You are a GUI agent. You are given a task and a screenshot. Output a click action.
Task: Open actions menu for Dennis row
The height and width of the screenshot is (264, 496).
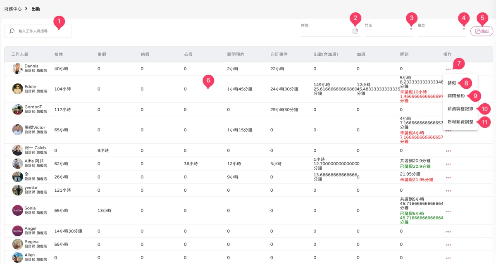(448, 69)
